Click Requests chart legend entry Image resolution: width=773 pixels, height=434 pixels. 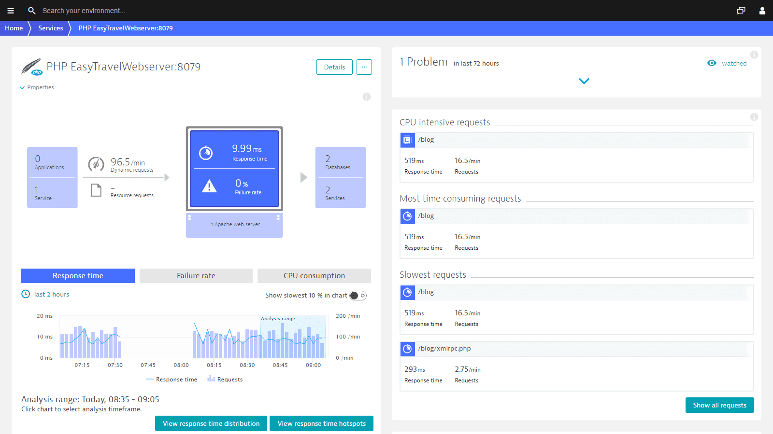[x=225, y=380]
